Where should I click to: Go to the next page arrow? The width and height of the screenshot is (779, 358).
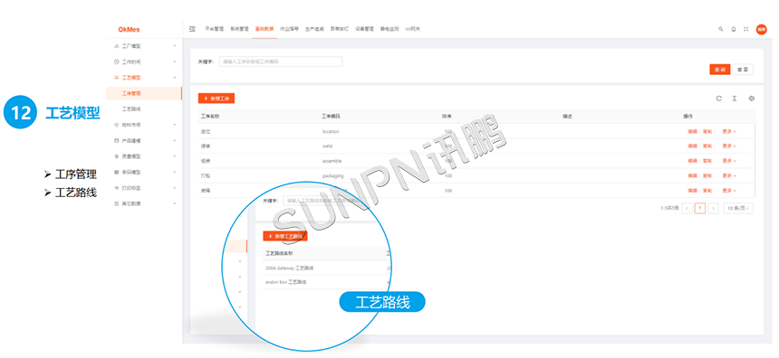pos(714,208)
